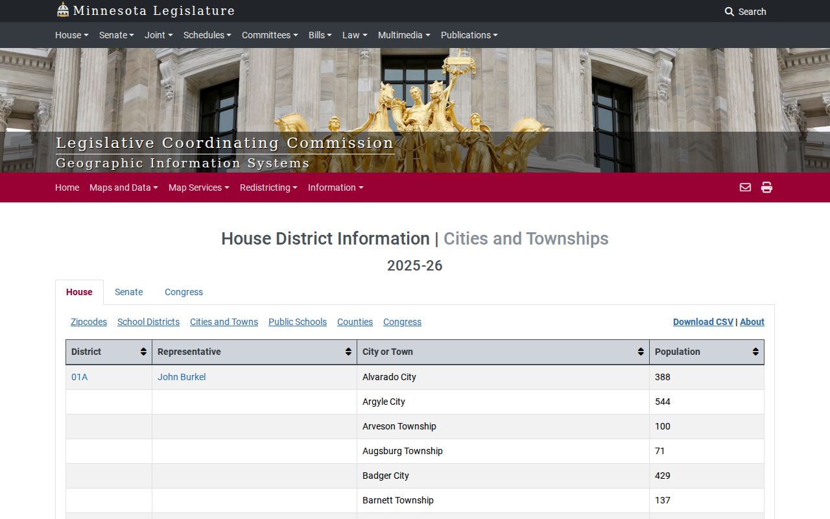
Task: Click the Argyle City table cell
Action: (503, 402)
